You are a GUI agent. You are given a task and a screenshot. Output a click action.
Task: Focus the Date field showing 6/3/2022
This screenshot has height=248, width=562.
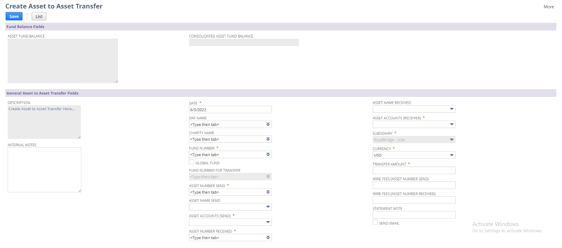click(230, 110)
